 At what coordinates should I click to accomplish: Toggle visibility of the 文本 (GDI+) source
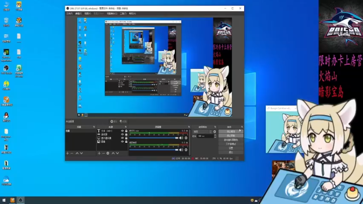click(x=122, y=131)
